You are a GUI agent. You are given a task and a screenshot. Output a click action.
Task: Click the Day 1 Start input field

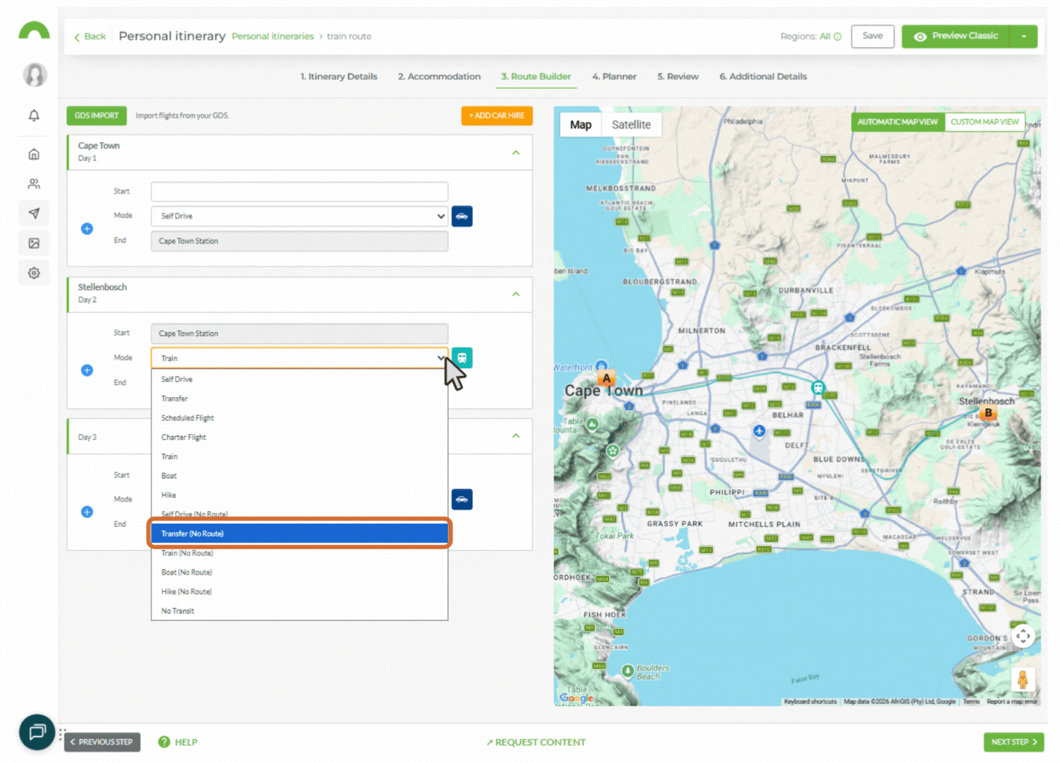(x=300, y=191)
